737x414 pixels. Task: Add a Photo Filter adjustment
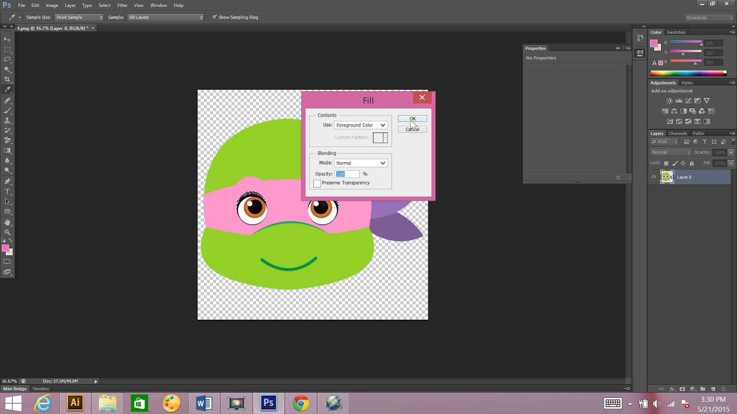(693, 111)
